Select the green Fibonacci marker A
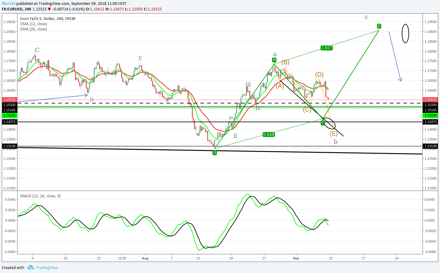 click(215, 153)
